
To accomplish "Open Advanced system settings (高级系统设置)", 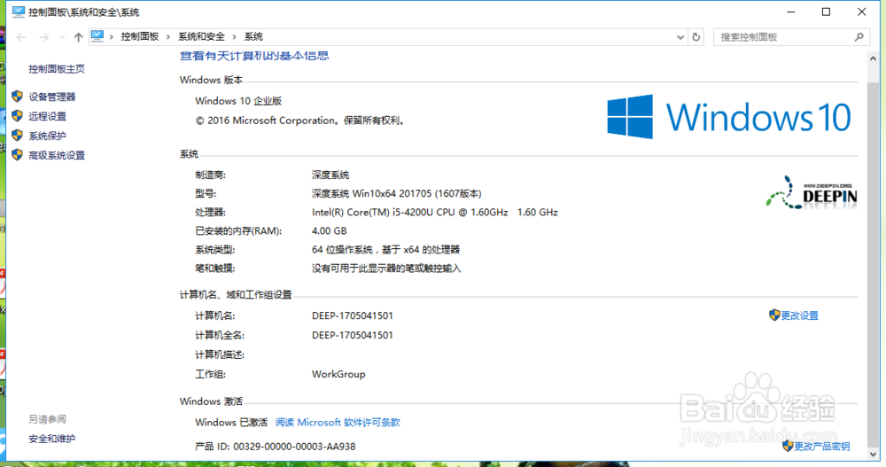I will [x=57, y=155].
